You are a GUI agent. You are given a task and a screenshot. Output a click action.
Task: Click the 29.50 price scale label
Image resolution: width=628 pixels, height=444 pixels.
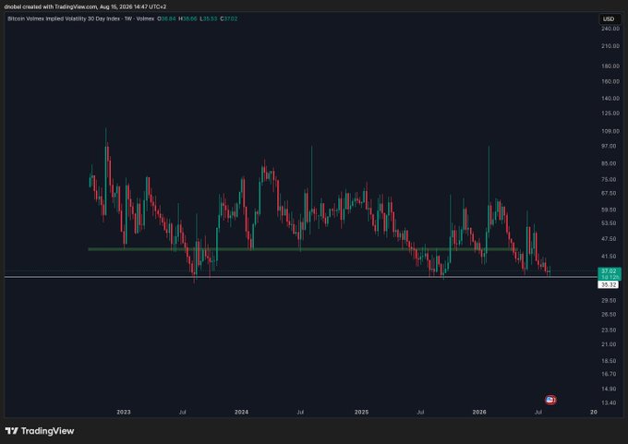[609, 300]
